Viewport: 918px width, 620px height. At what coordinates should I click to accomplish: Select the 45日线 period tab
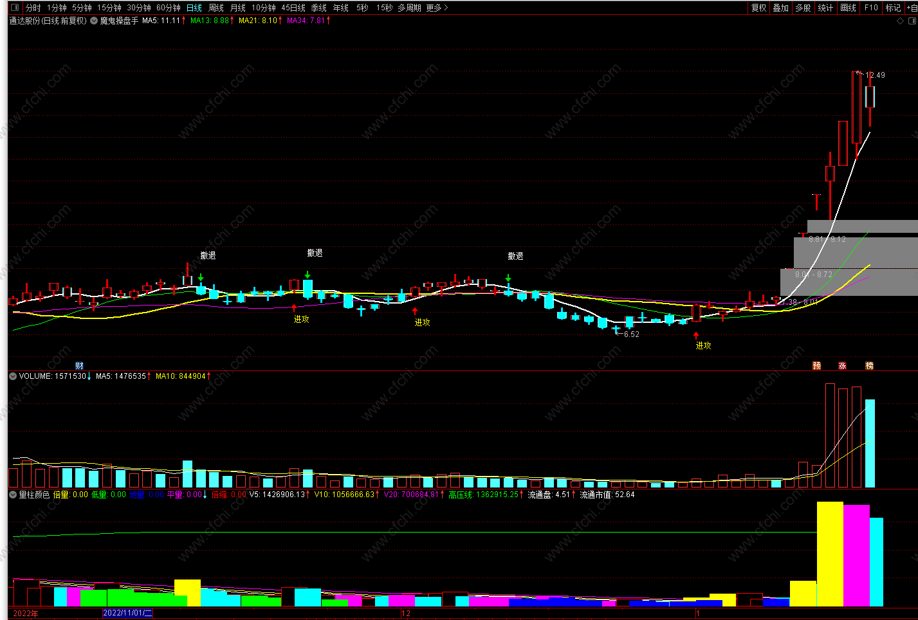(293, 8)
